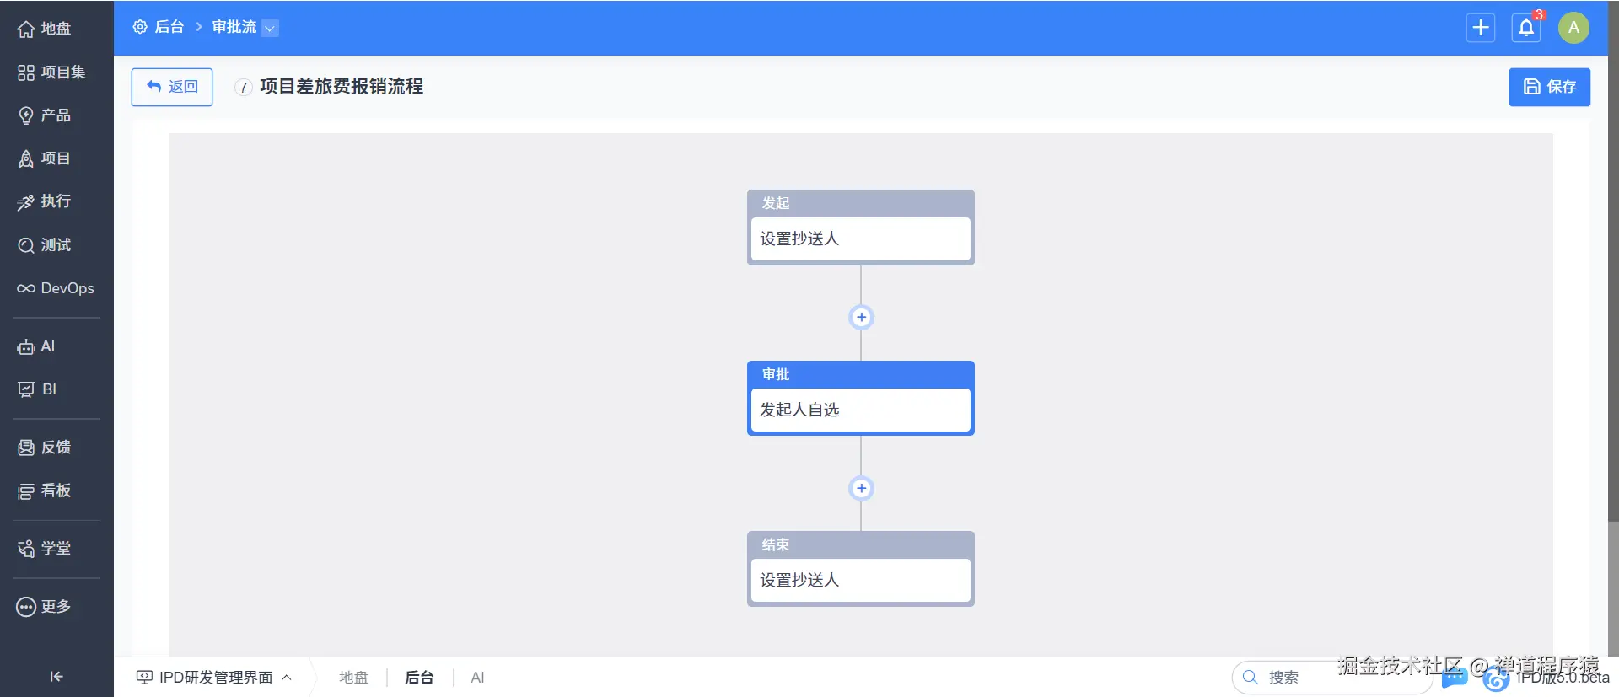Viewport: 1619px width, 697px height.
Task: Open the settings gear beside 后台 breadcrumb
Action: pyautogui.click(x=140, y=26)
